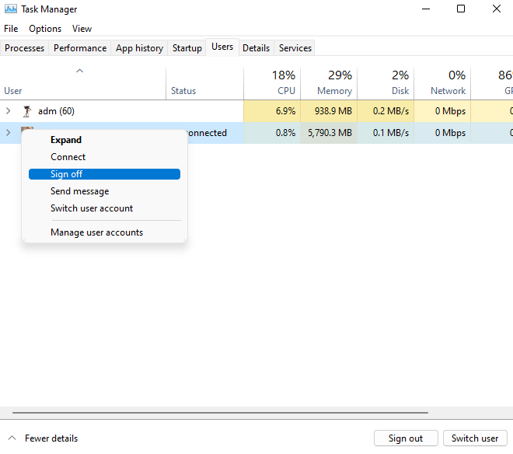The height and width of the screenshot is (454, 513).
Task: Click the 5,790.3 MB memory cell
Action: (x=329, y=133)
